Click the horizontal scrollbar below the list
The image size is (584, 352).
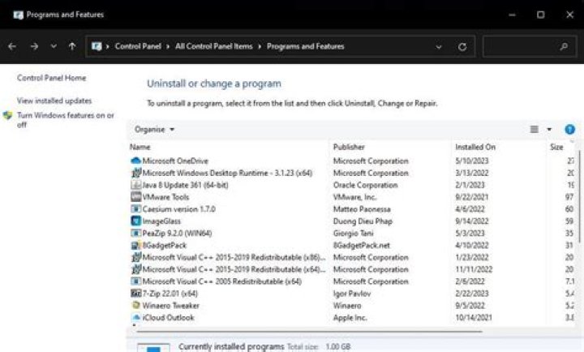pyautogui.click(x=309, y=331)
